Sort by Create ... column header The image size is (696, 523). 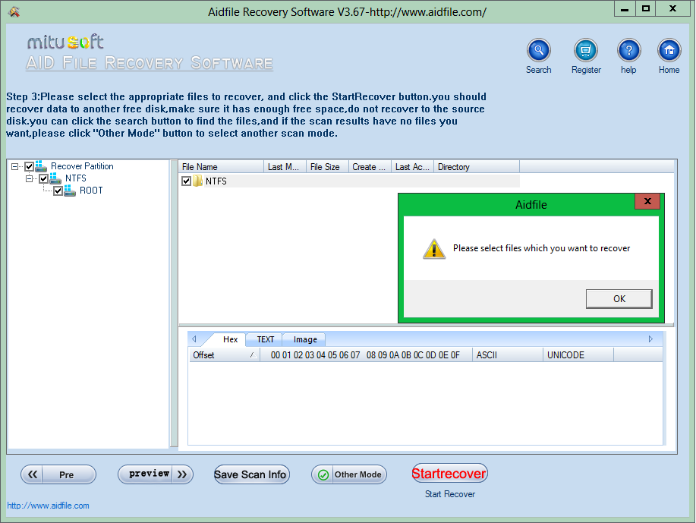click(x=370, y=167)
